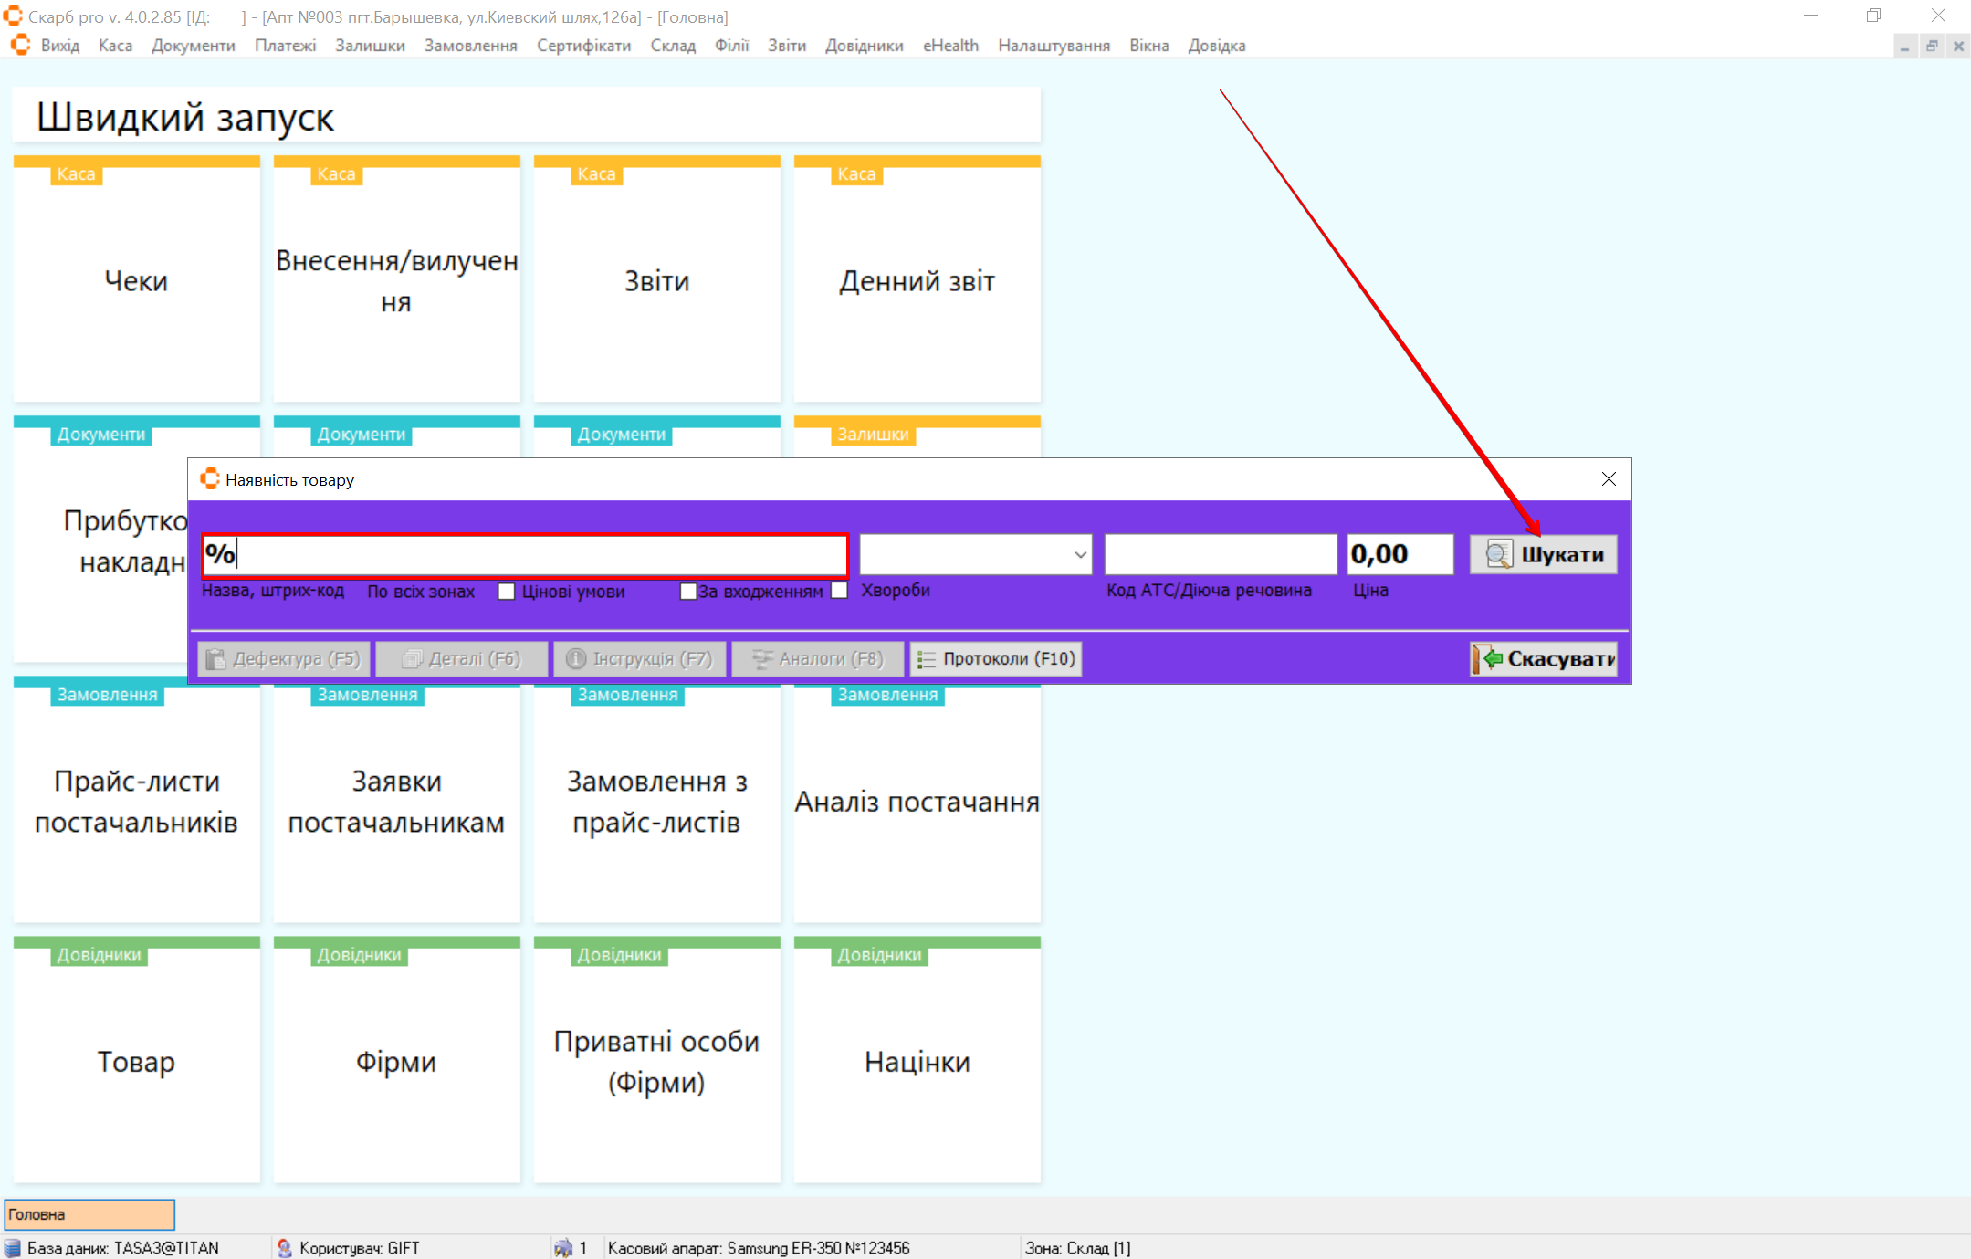
Task: Select the Головна tab at bottom
Action: click(89, 1214)
